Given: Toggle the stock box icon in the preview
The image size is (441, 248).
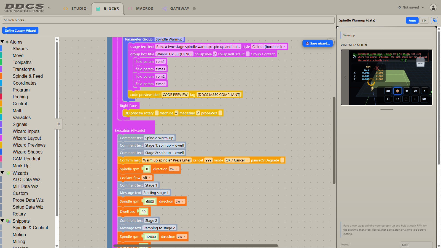Looking at the screenshot, I should tap(397, 91).
